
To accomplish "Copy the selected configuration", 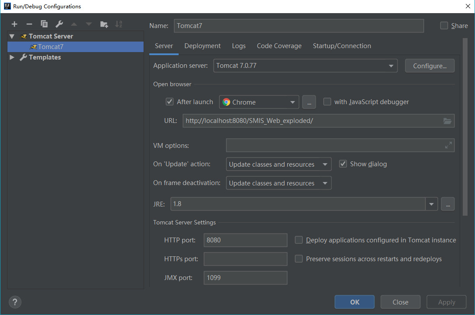I will tap(44, 24).
